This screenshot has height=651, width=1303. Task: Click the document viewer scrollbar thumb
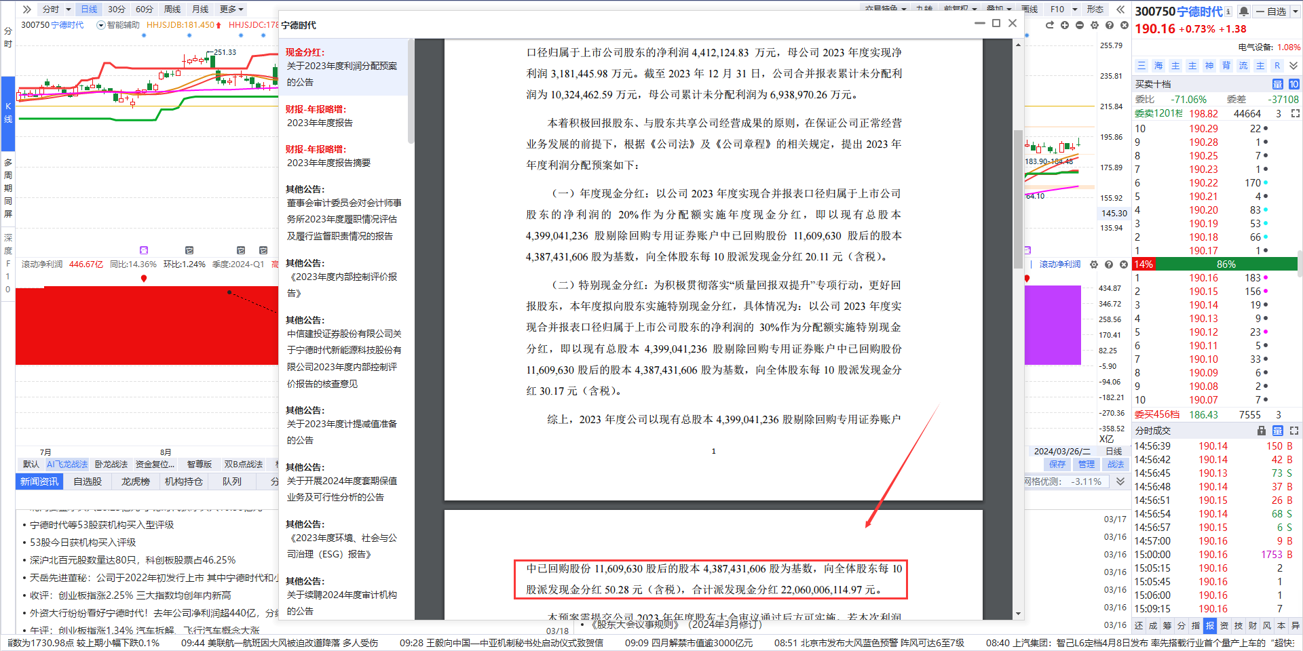point(1018,199)
